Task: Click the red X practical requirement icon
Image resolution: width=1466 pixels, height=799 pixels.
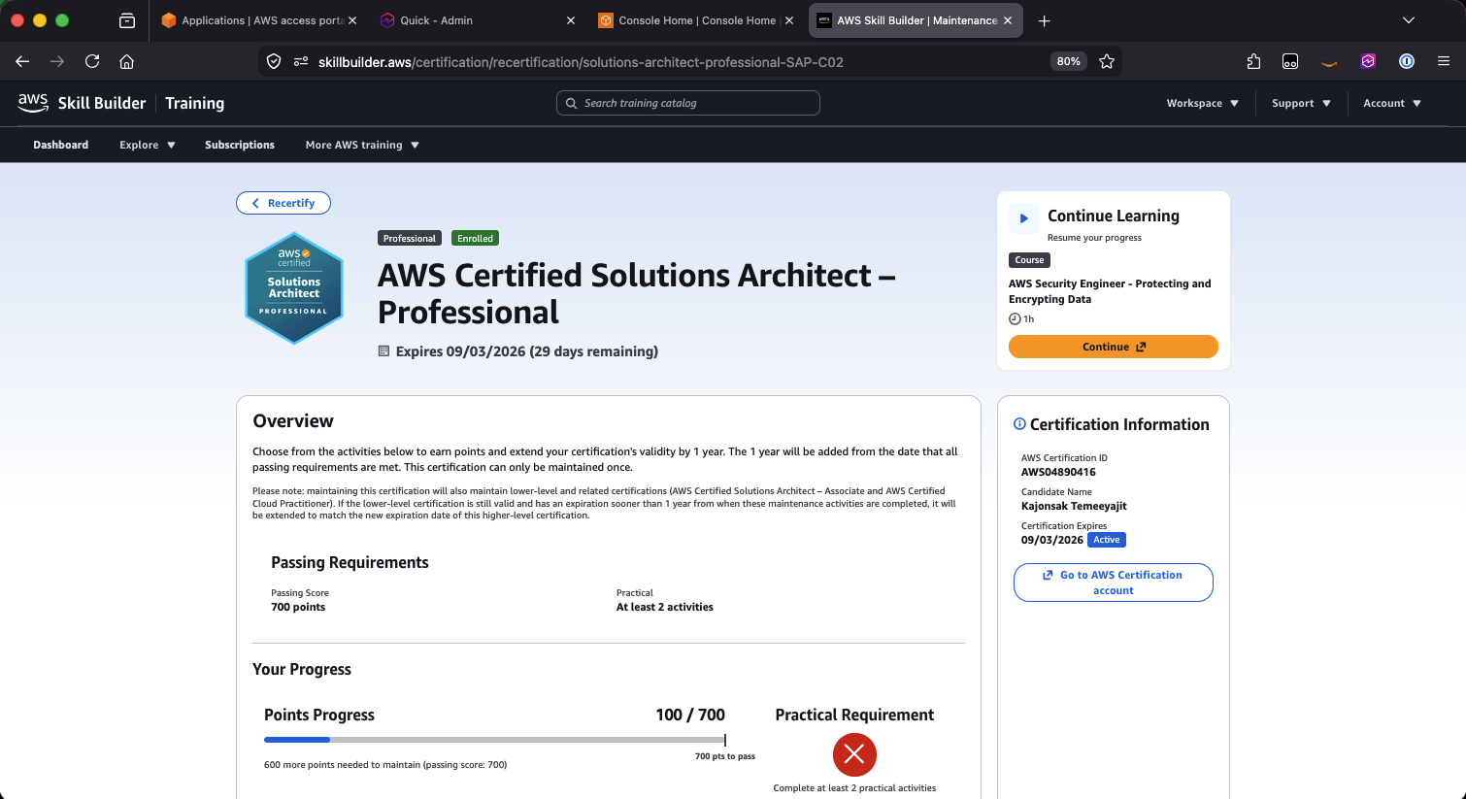Action: click(x=854, y=754)
